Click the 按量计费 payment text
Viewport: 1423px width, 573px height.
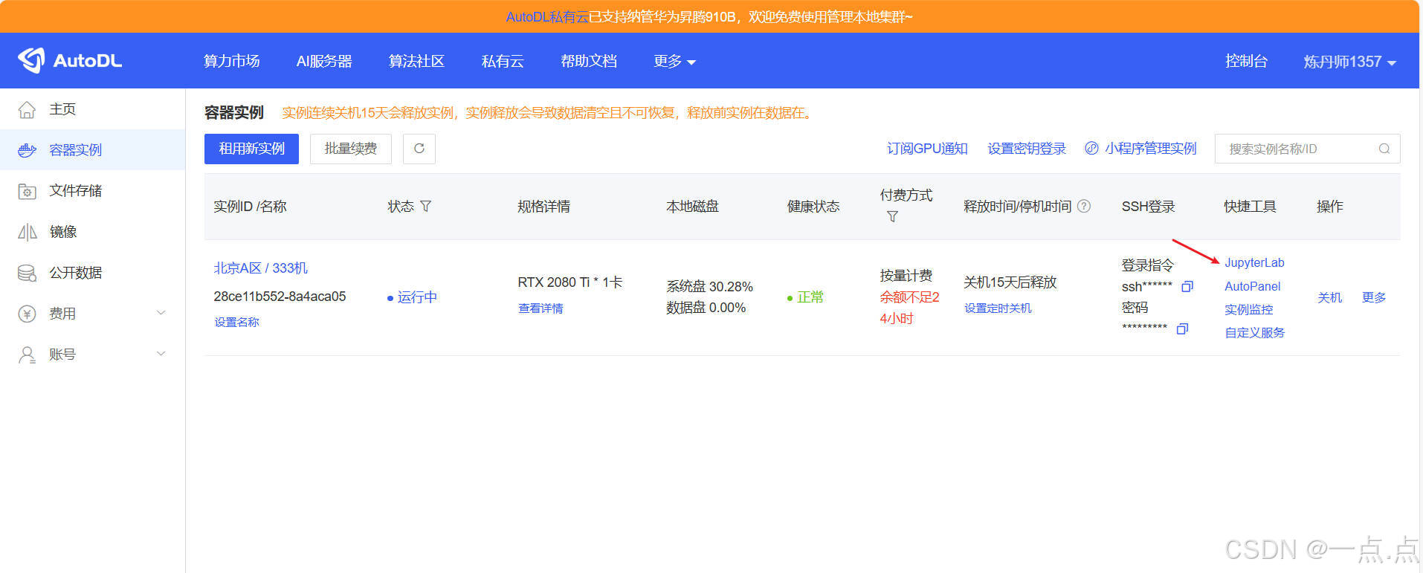coord(906,276)
